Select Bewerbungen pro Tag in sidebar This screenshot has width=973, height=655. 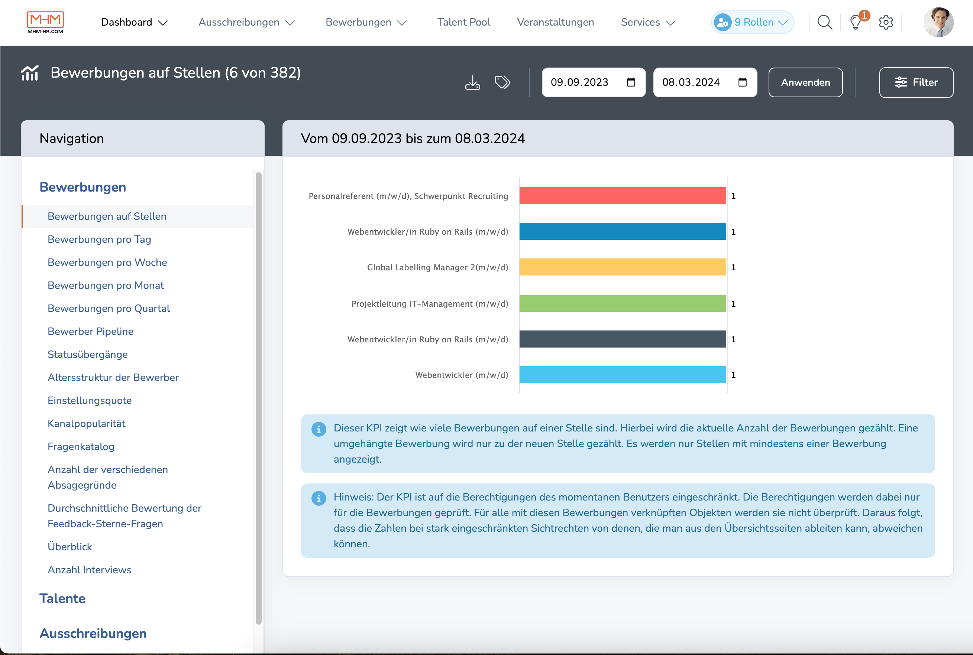pyautogui.click(x=99, y=239)
